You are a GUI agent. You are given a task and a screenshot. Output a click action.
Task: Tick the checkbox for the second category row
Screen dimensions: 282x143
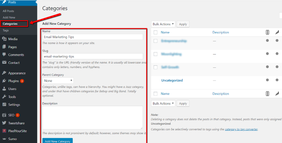(155, 54)
